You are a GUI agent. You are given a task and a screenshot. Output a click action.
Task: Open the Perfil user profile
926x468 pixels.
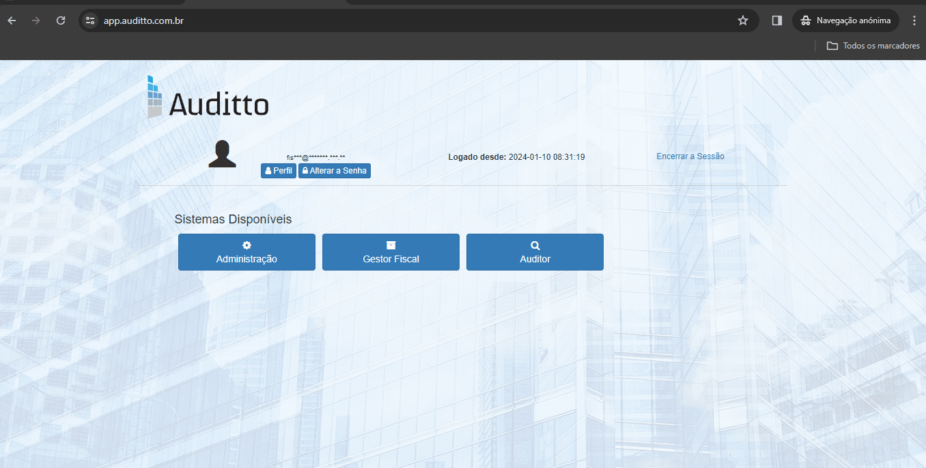tap(279, 171)
